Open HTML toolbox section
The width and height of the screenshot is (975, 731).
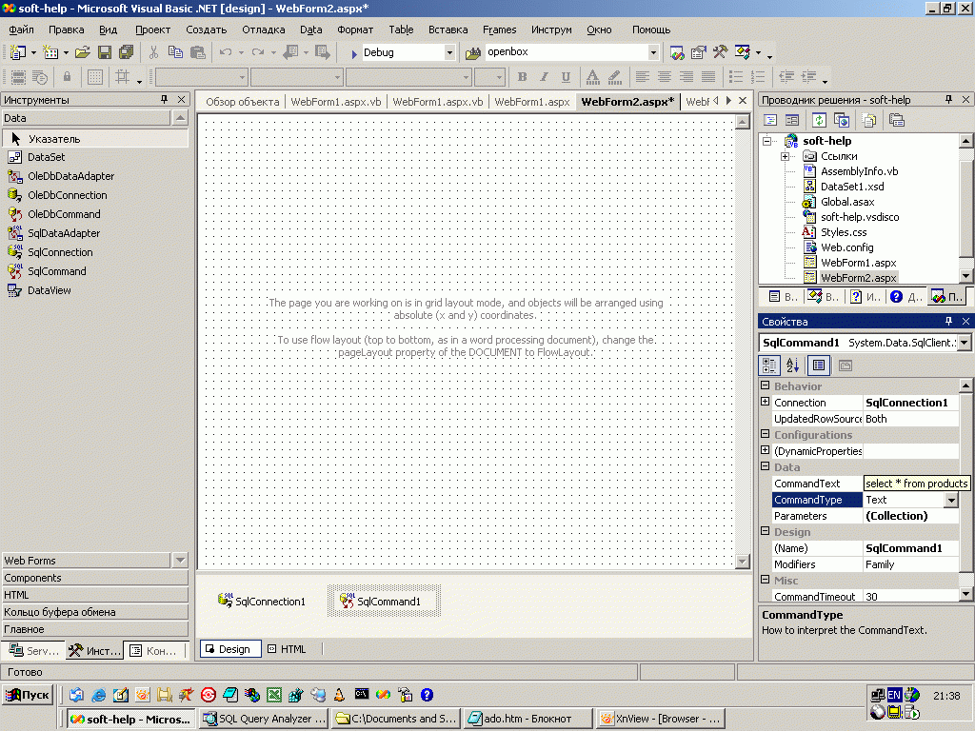click(x=94, y=595)
